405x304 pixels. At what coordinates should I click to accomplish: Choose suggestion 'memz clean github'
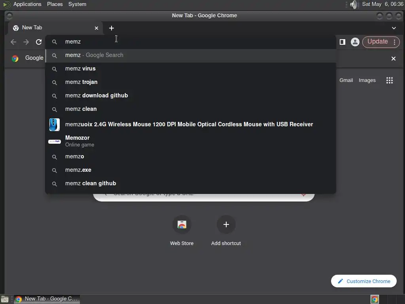191,184
